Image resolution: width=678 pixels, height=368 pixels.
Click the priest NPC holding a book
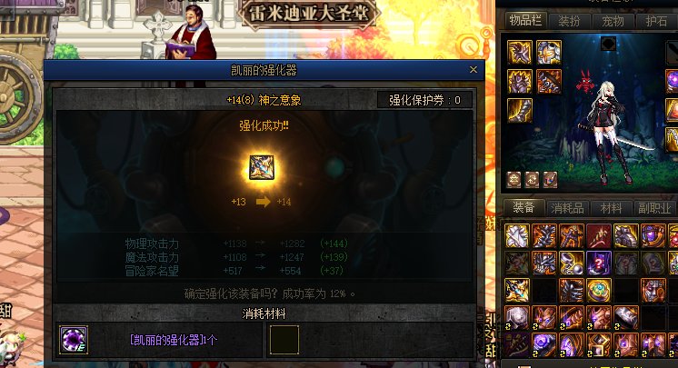[190, 34]
